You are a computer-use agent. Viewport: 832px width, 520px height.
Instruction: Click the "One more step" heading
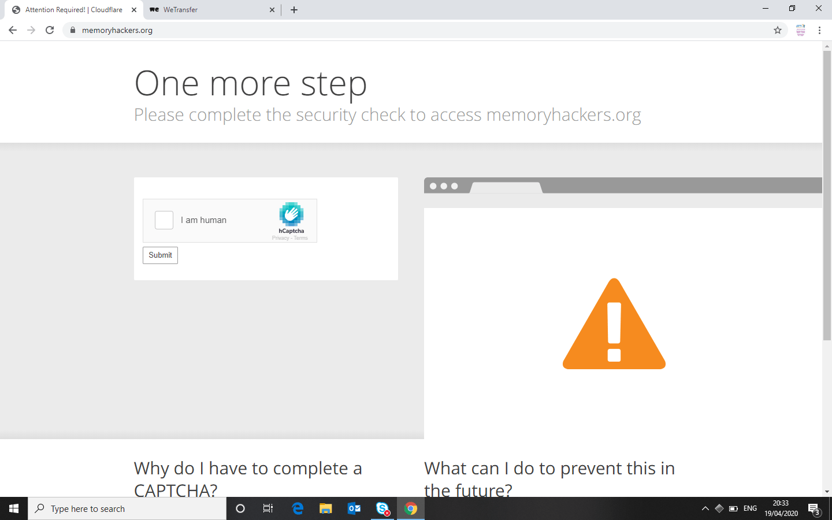(x=251, y=84)
